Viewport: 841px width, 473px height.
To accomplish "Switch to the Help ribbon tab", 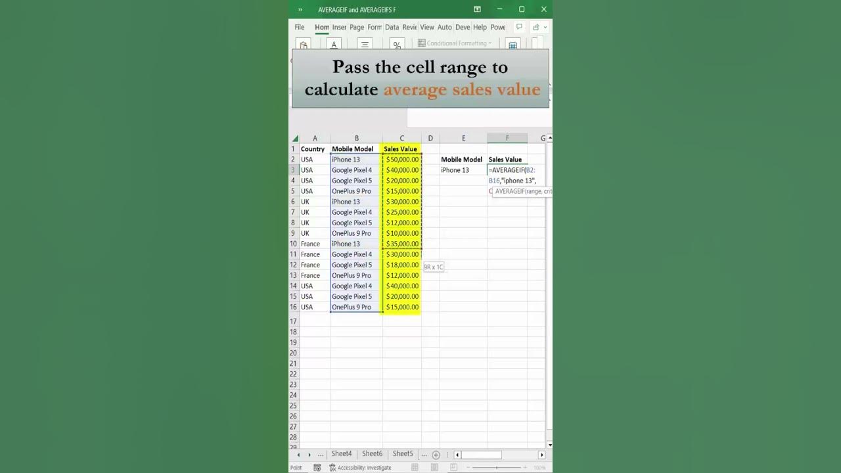I will click(x=480, y=27).
